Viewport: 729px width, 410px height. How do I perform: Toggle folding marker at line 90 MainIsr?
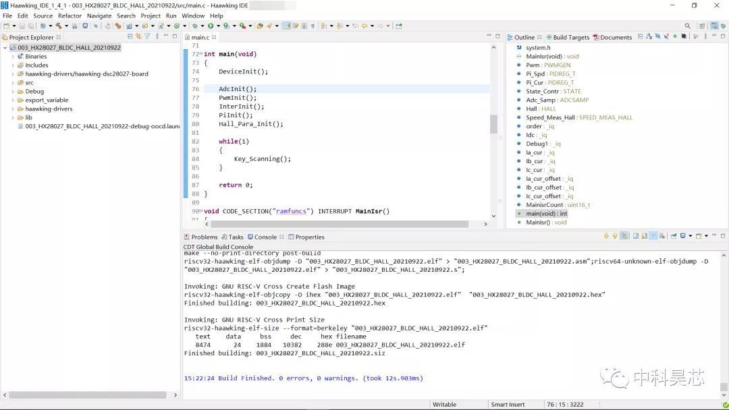(x=201, y=211)
